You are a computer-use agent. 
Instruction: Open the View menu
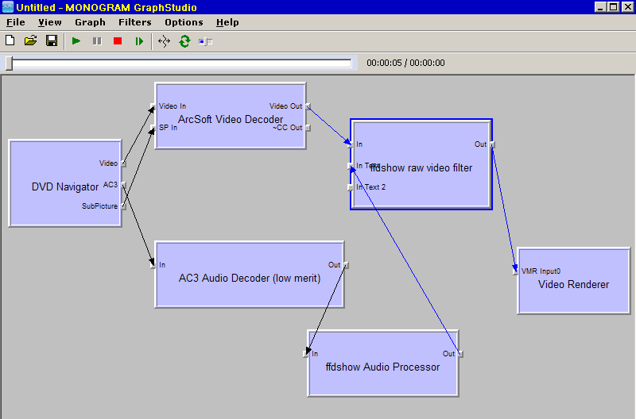click(x=50, y=22)
